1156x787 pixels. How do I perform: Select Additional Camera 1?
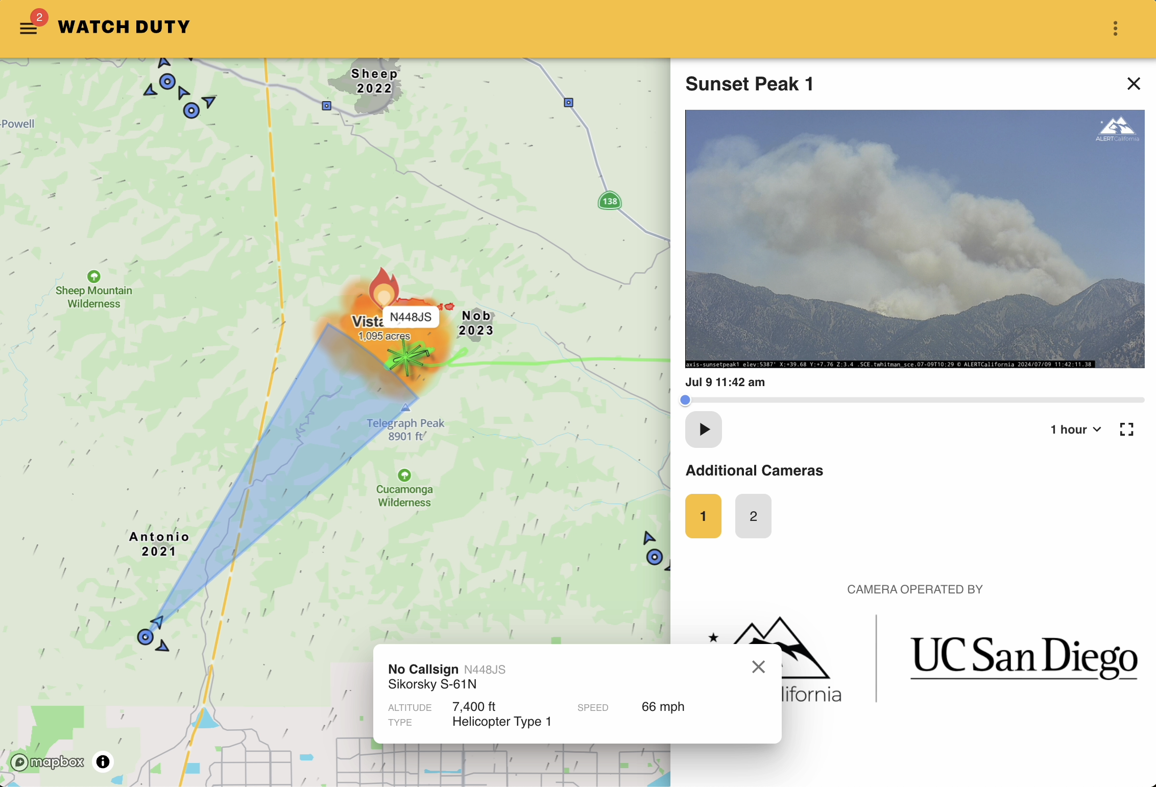point(703,516)
